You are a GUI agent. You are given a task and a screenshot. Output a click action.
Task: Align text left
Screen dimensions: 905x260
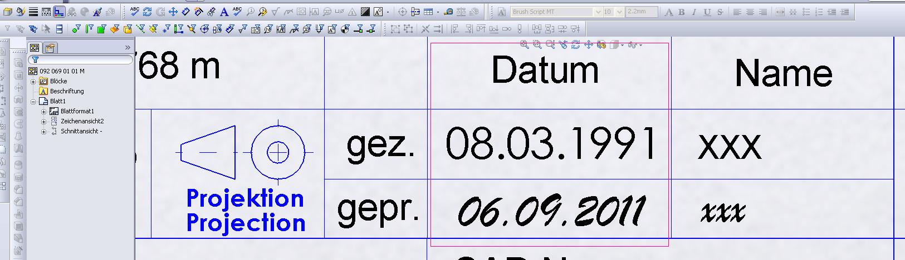coord(737,12)
